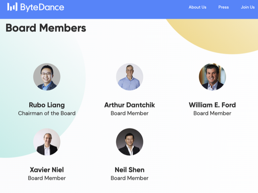The width and height of the screenshot is (258, 193).
Task: Go to the Press page
Action: [223, 7]
